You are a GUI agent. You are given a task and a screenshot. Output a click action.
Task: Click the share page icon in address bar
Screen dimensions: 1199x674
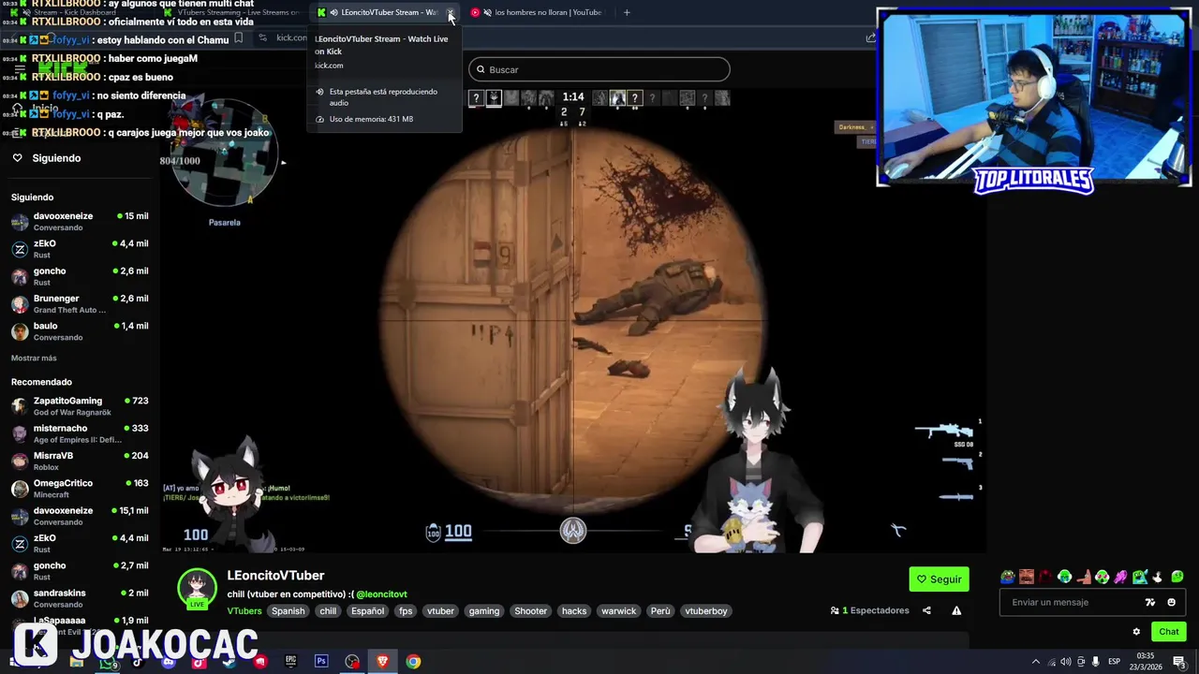point(870,37)
